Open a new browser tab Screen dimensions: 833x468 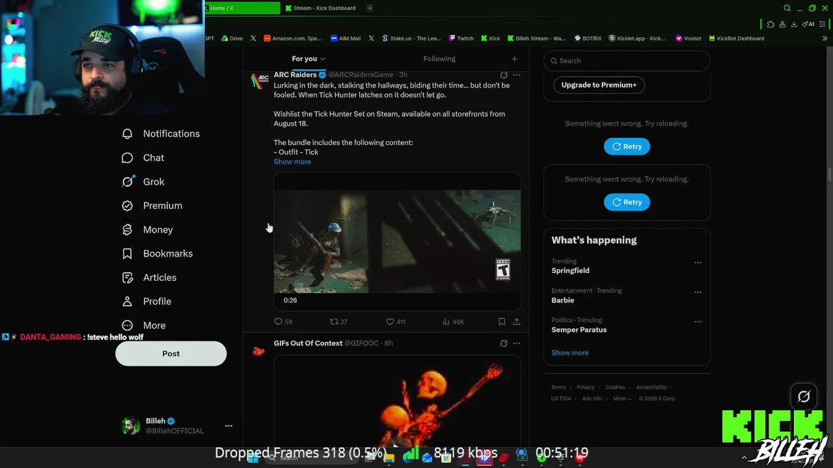click(x=370, y=8)
